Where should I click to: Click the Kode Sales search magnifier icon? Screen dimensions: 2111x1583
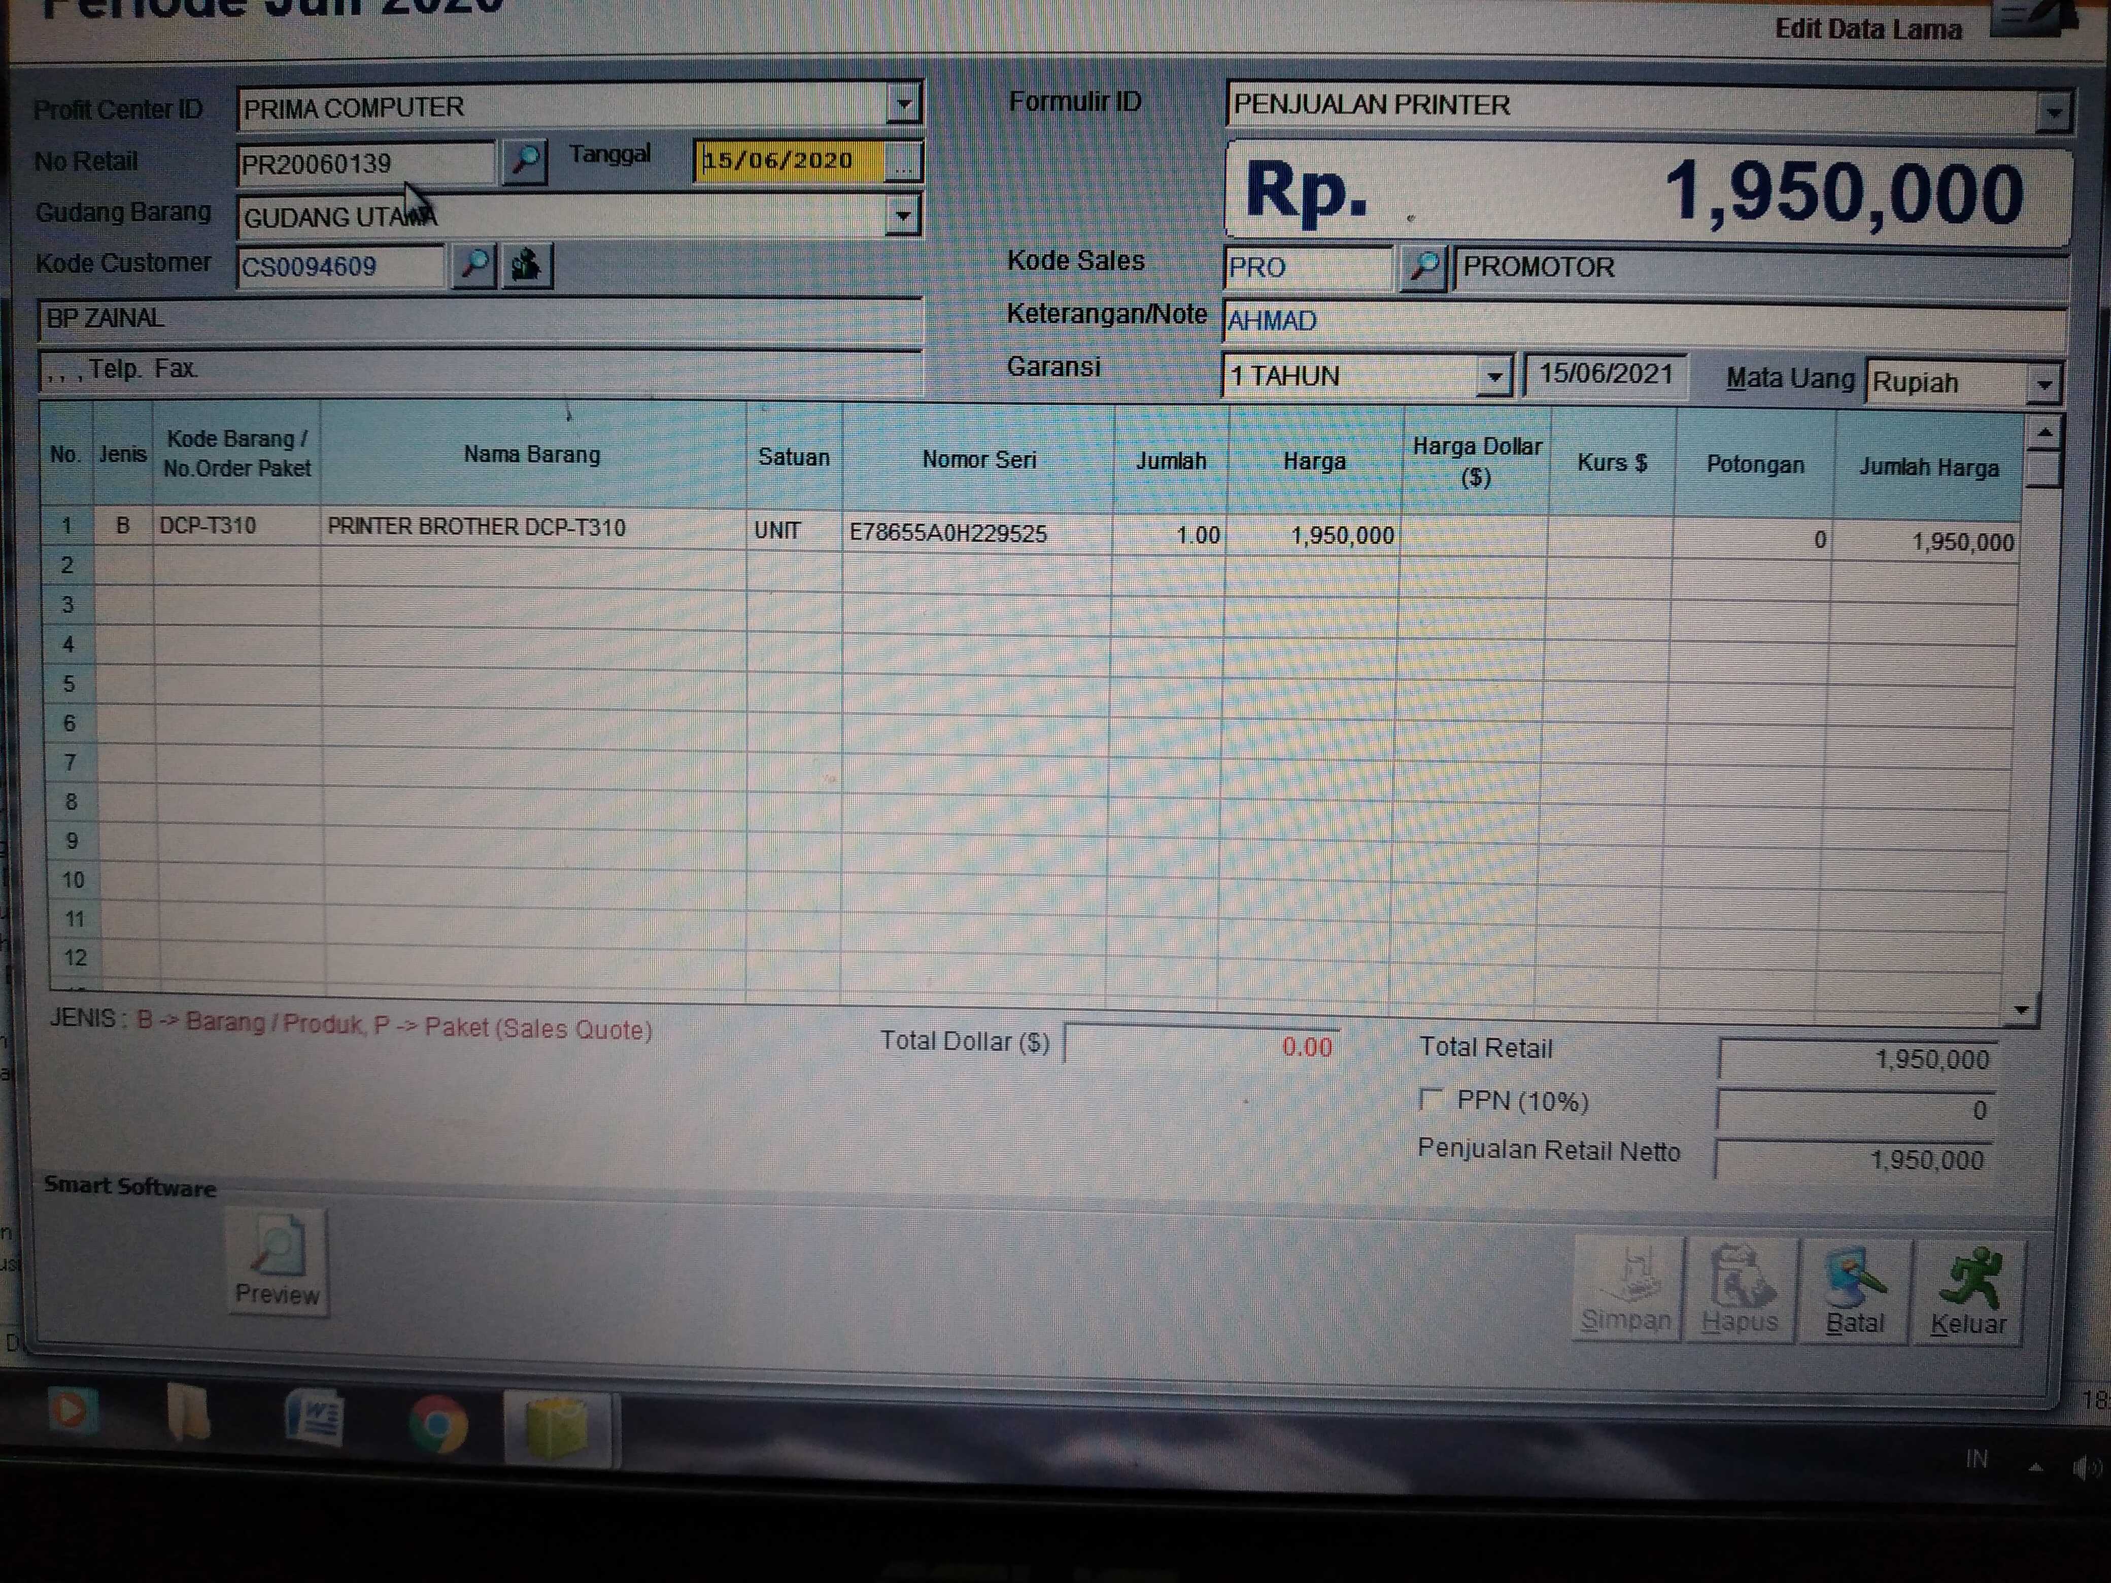[1423, 267]
